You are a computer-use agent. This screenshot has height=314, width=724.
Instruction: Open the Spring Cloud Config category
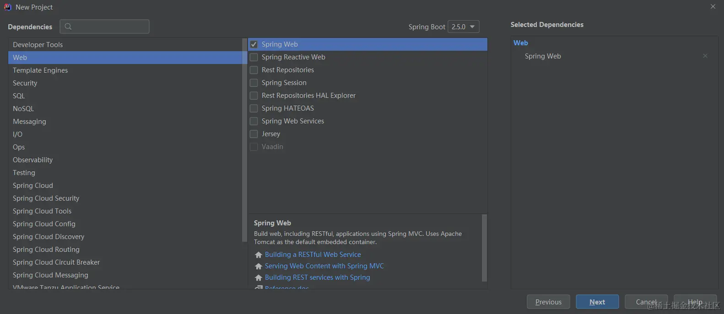[44, 224]
